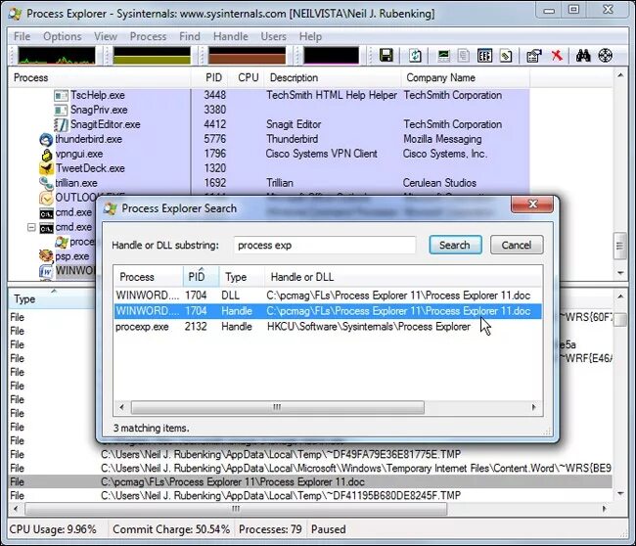Select the WINWORD Handle result row
Image resolution: width=636 pixels, height=546 pixels.
point(328,311)
